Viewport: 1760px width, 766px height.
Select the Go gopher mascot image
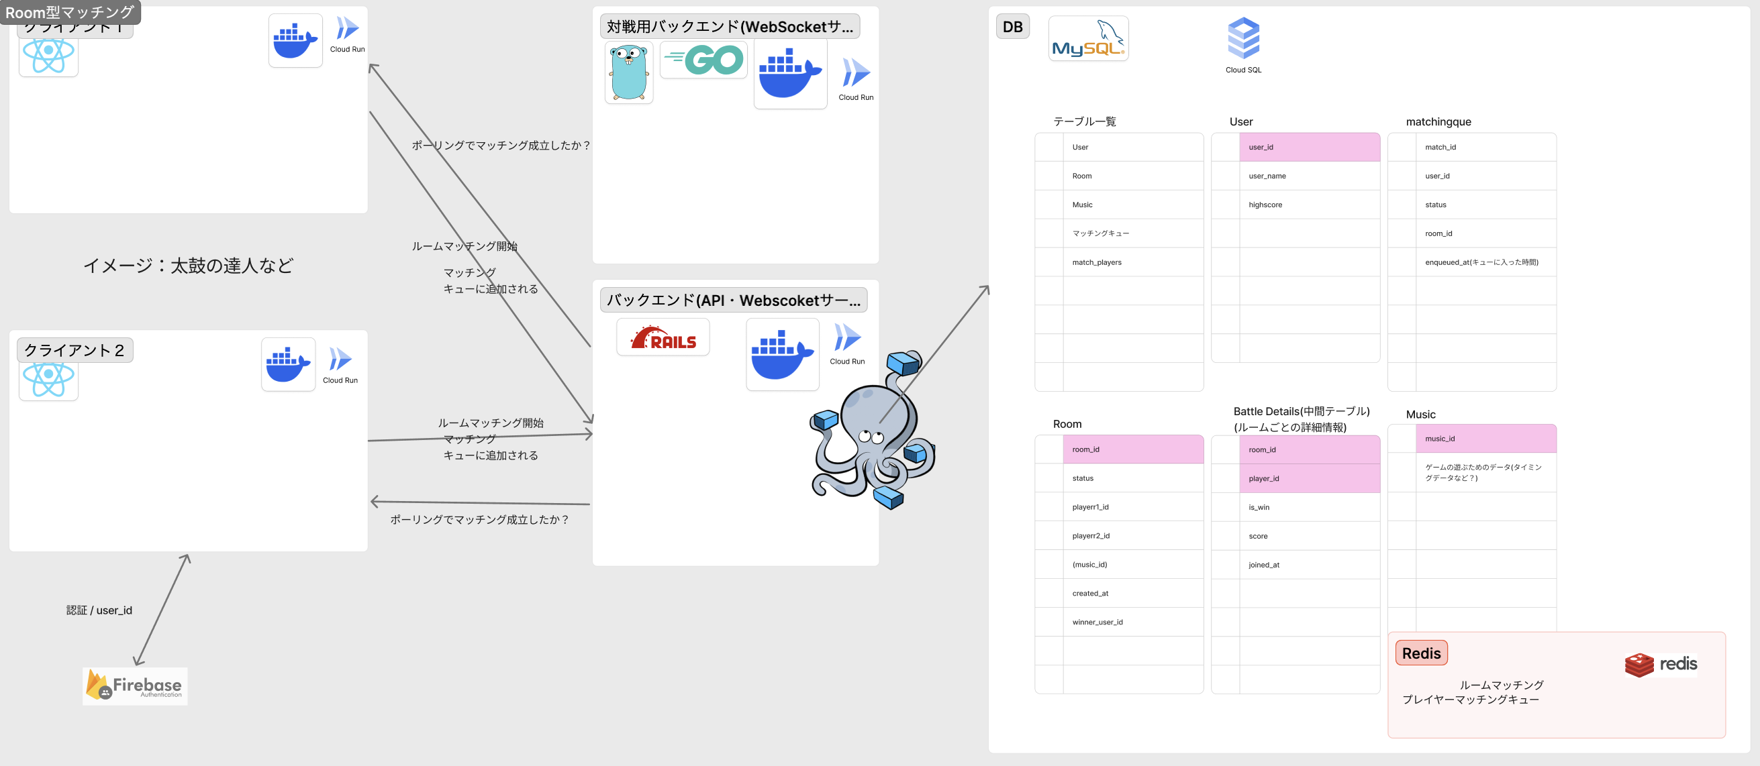click(628, 72)
